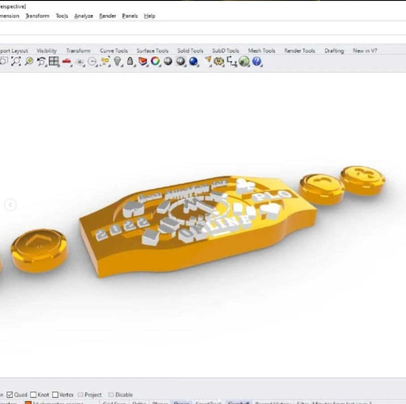This screenshot has height=404, width=406.
Task: Open the Analyze menu
Action: pos(84,16)
